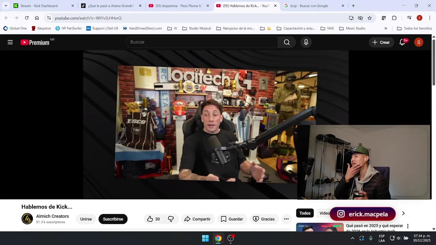Click Chrome icon in taskbar
This screenshot has width=436, height=245.
click(218, 238)
